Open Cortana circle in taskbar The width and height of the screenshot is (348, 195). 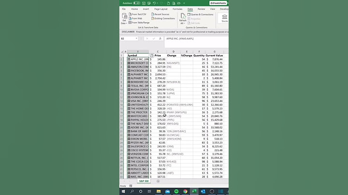[x=141, y=191]
